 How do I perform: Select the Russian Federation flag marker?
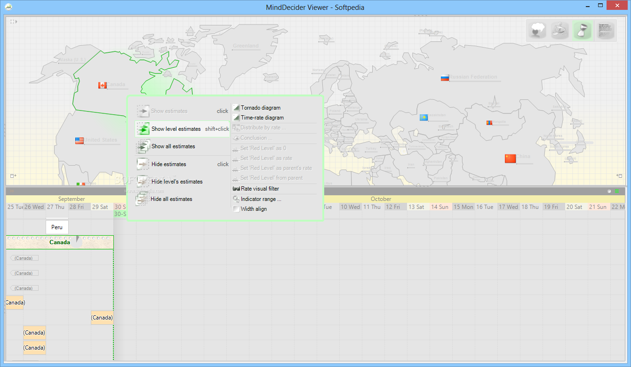click(445, 78)
